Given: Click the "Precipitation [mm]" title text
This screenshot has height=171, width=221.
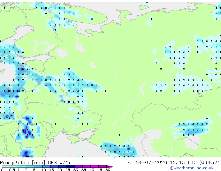Looking at the screenshot, I should coord(23,163).
